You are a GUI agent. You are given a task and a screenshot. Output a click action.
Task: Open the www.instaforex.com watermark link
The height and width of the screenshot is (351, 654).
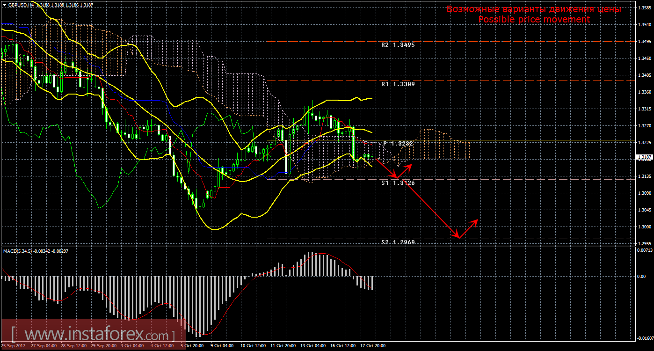[x=93, y=335]
